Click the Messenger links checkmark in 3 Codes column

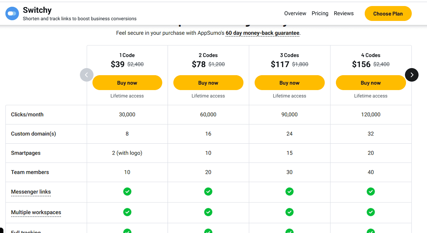click(289, 191)
